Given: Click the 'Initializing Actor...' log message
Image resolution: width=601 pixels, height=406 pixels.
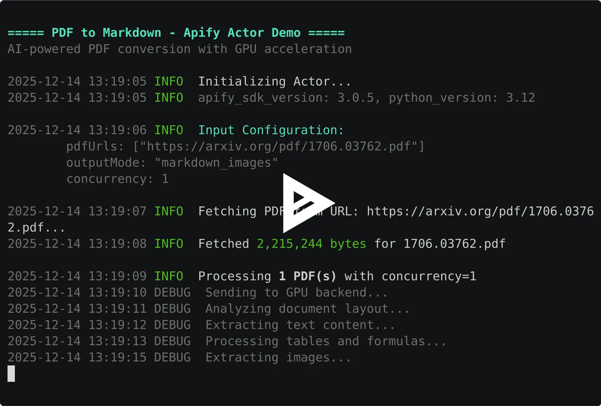Looking at the screenshot, I should (x=274, y=81).
